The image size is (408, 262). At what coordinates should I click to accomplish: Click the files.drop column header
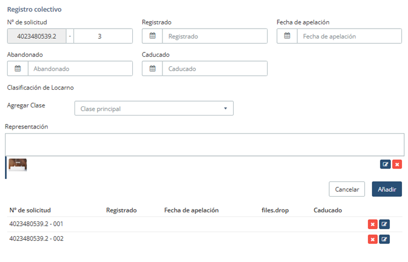pos(275,210)
